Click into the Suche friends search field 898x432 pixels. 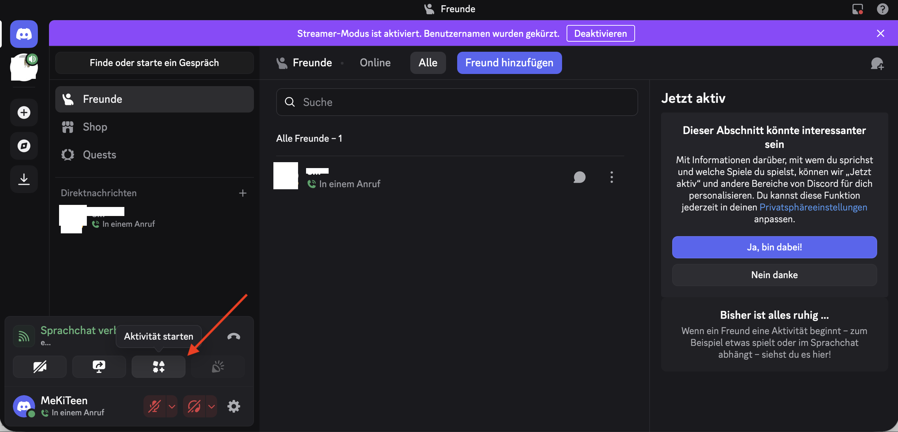click(457, 102)
